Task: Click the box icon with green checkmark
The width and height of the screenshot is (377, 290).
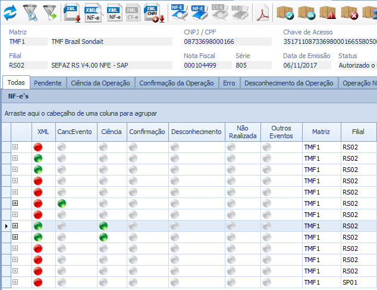Action: tap(286, 11)
